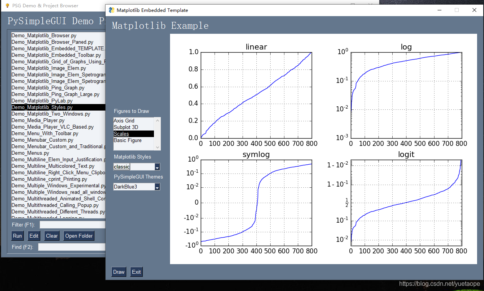This screenshot has width=484, height=291.
Task: Select 'Scales' figure option
Action: (134, 134)
